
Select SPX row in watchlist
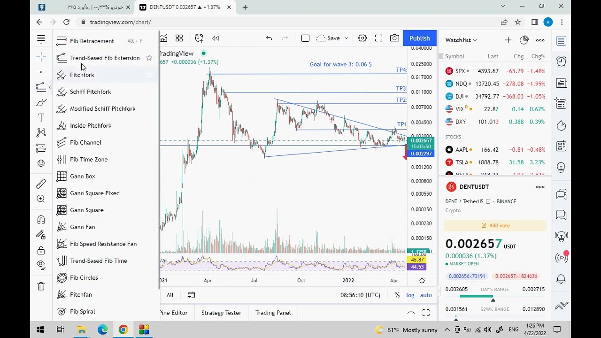coord(495,71)
